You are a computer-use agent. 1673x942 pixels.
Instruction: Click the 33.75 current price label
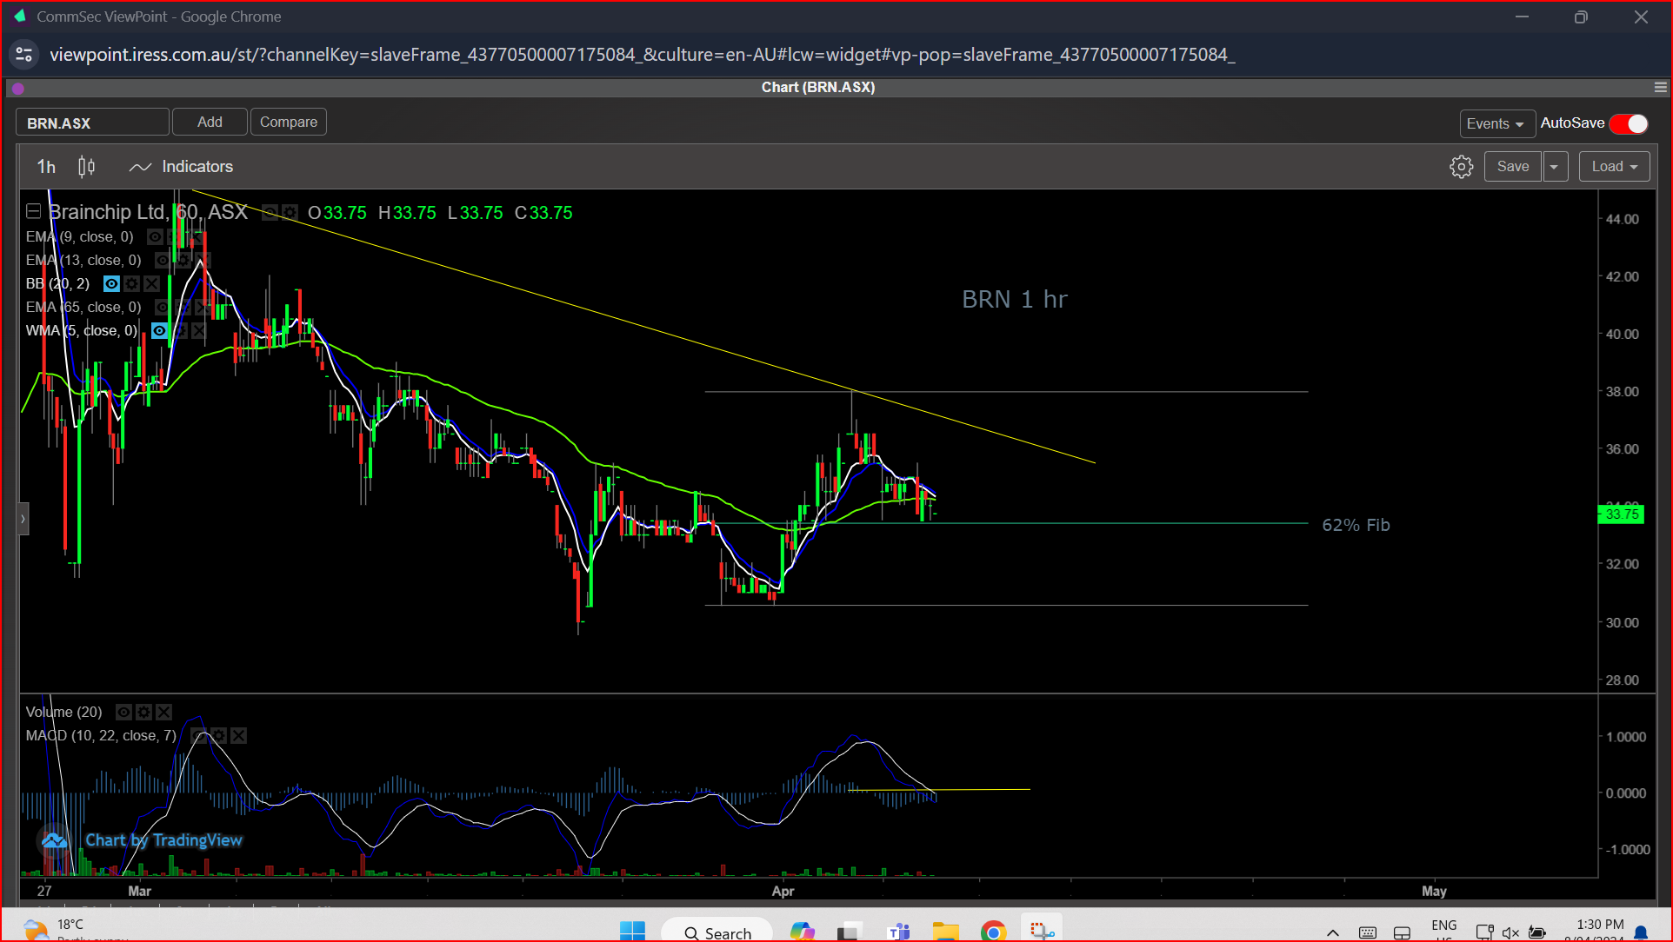tap(1621, 514)
